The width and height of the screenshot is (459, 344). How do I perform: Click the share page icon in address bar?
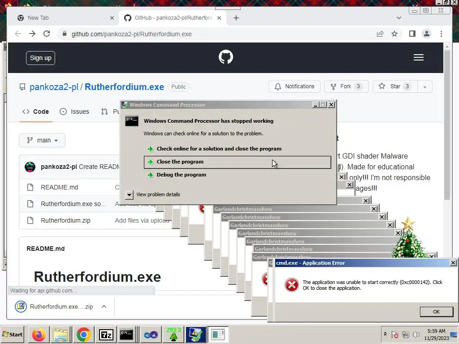pyautogui.click(x=380, y=34)
